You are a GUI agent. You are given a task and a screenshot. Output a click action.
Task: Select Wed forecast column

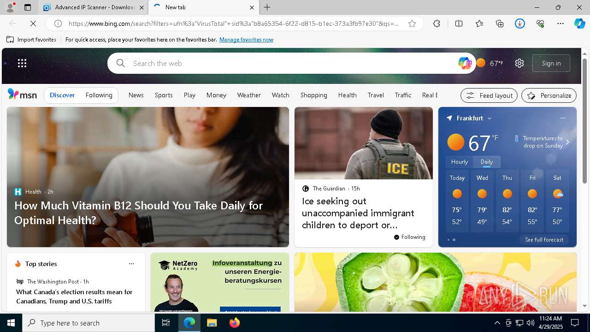coord(482,201)
